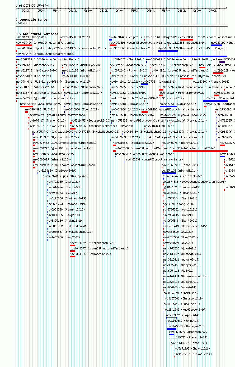Screen dimensions: 235x367
Task: Click the nsv4751997 (Quan2021) label
Action: [126, 76]
